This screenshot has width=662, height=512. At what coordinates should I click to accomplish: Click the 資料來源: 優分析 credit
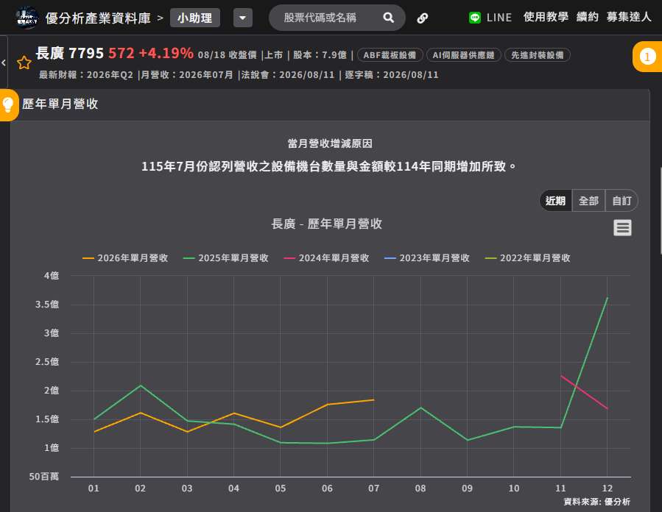[x=596, y=502]
